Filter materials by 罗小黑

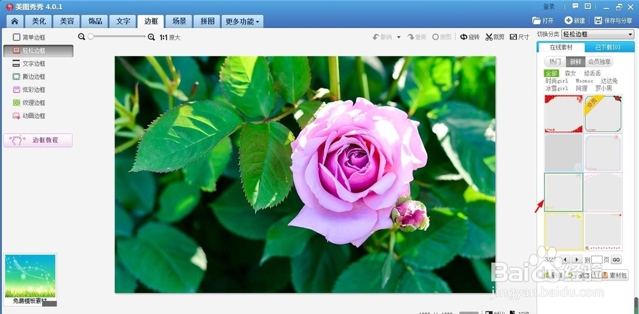(x=604, y=88)
